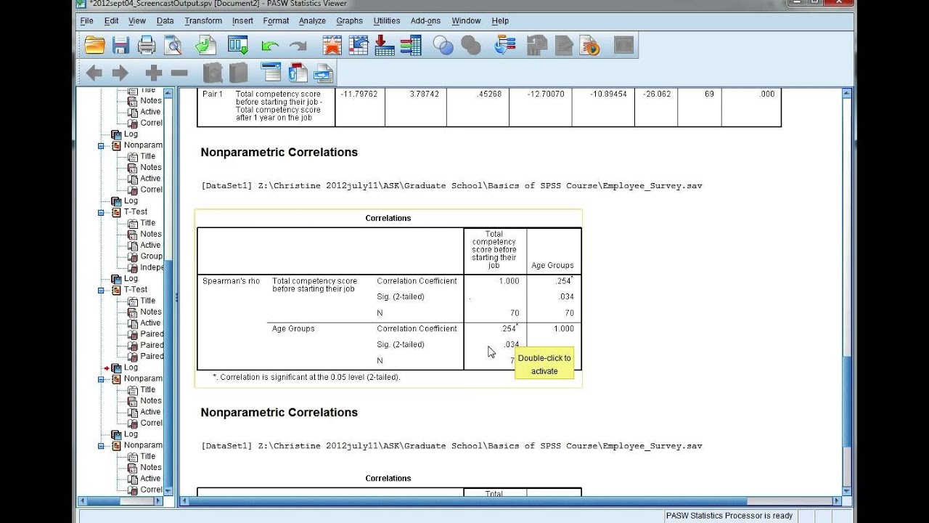Collapse the second T-Test outline node
This screenshot has width=929, height=523.
pos(102,290)
